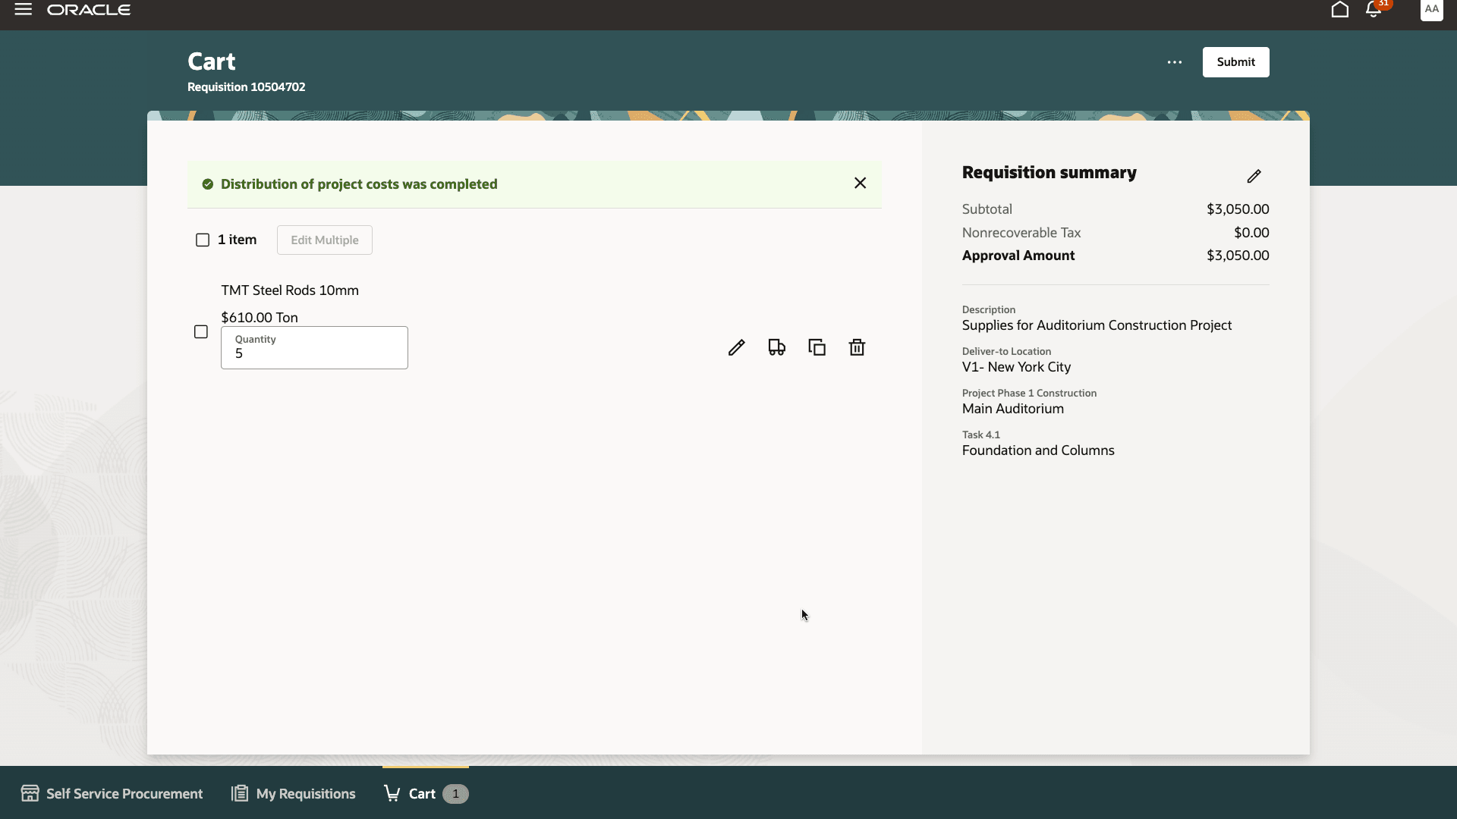This screenshot has height=819, width=1457.
Task: Switch to Self Service Procurement tab
Action: click(x=112, y=793)
